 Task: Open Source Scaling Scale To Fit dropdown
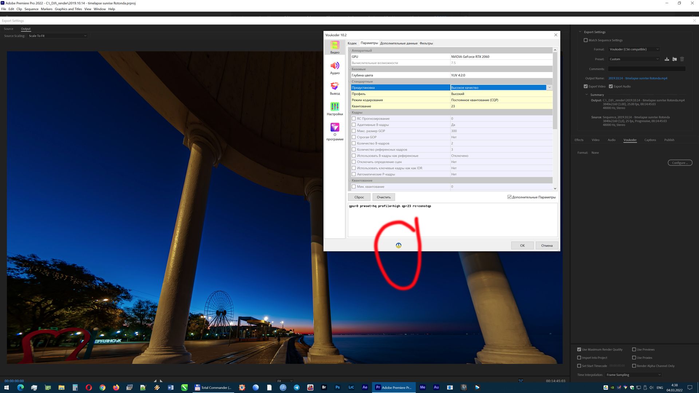[x=58, y=36]
